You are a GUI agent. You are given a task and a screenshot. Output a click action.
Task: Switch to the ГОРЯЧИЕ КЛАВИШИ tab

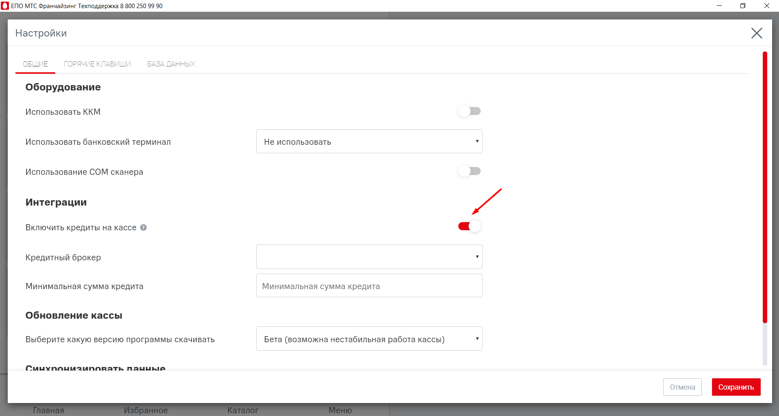click(97, 64)
